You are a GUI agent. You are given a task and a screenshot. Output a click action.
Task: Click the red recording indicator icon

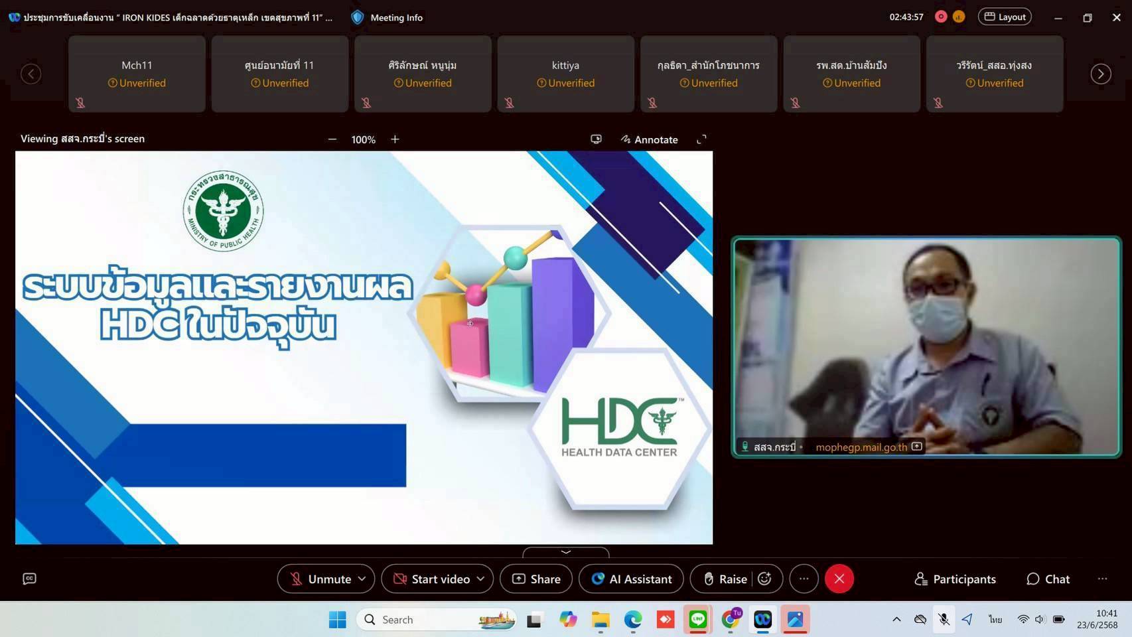tap(941, 17)
